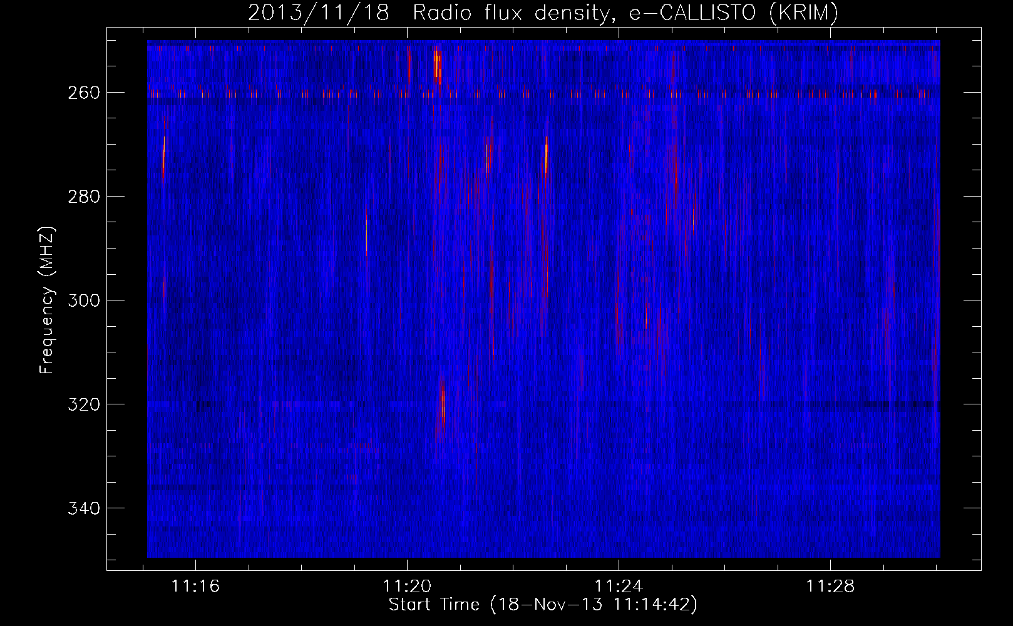Click the 11:20 time tick label
This screenshot has width=1013, height=626.
tap(408, 587)
